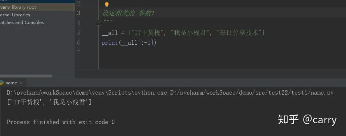Click the yellow lightbulb intention icon
The height and width of the screenshot is (136, 346).
(107, 5)
